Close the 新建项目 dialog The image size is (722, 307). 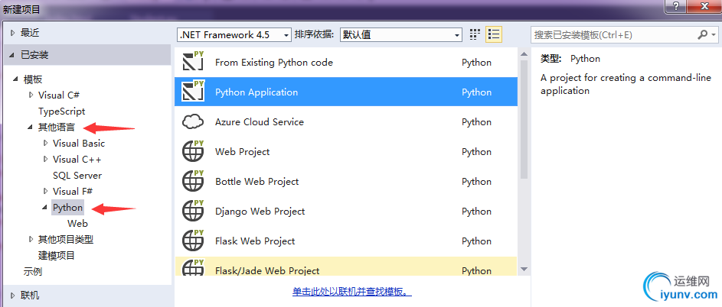point(705,6)
